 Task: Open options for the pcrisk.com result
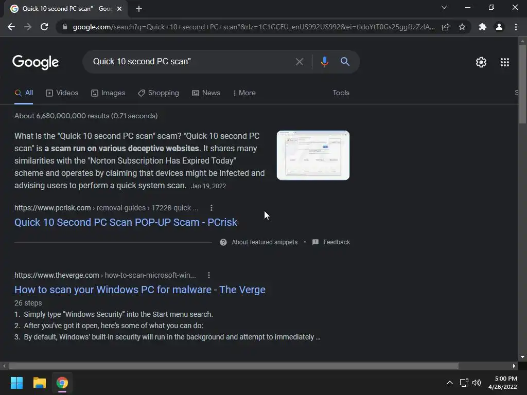[x=212, y=208]
